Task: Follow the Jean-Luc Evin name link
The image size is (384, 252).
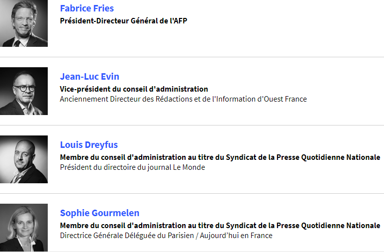Action: coord(90,77)
